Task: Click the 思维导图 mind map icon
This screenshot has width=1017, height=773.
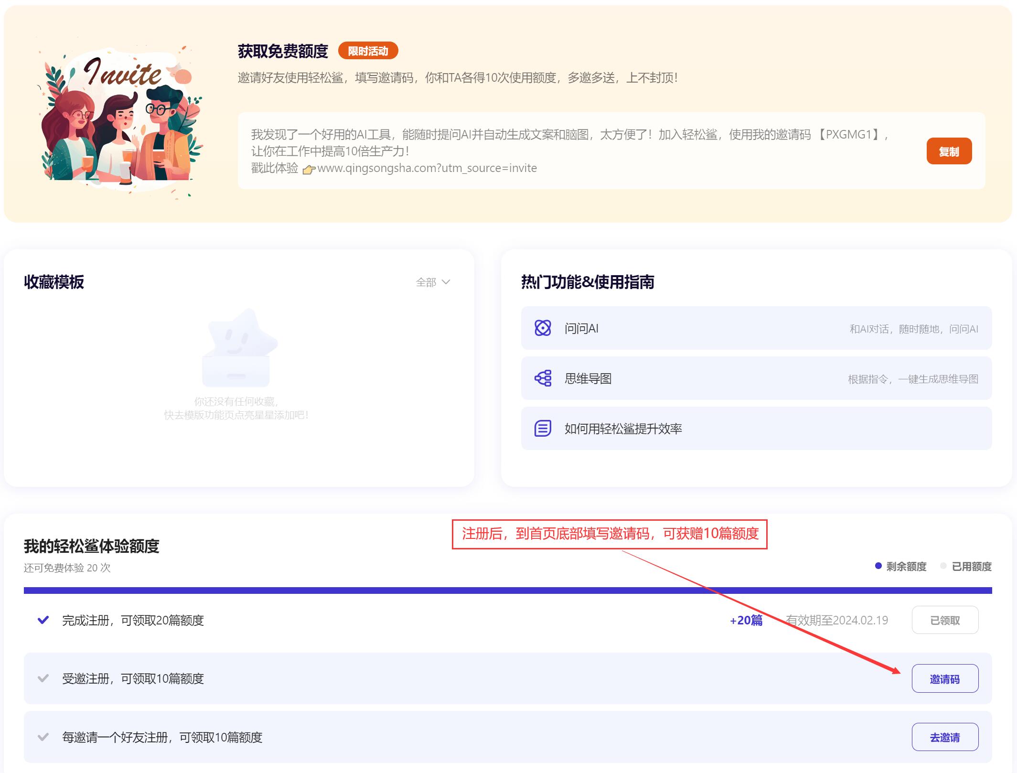Action: 543,378
